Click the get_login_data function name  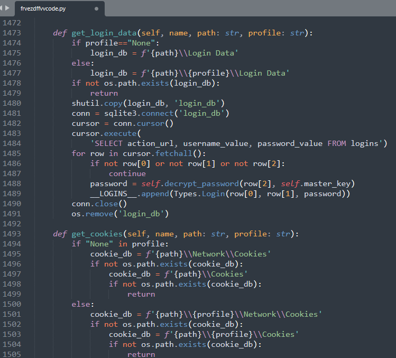coord(104,33)
